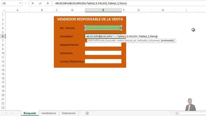This screenshot has height=116, width=206.
Task: Select column D header
Action: [x=72, y=10]
